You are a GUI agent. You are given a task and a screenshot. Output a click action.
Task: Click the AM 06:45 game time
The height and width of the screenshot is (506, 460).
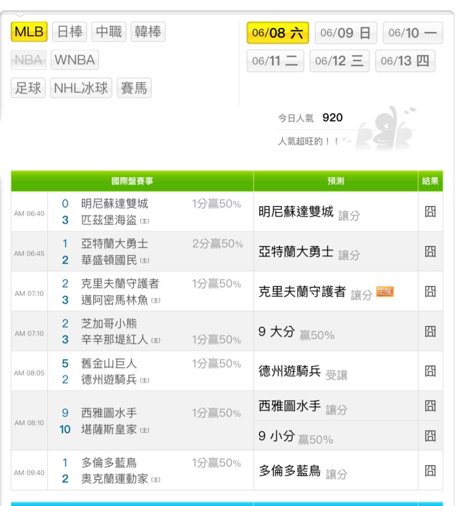pyautogui.click(x=29, y=254)
